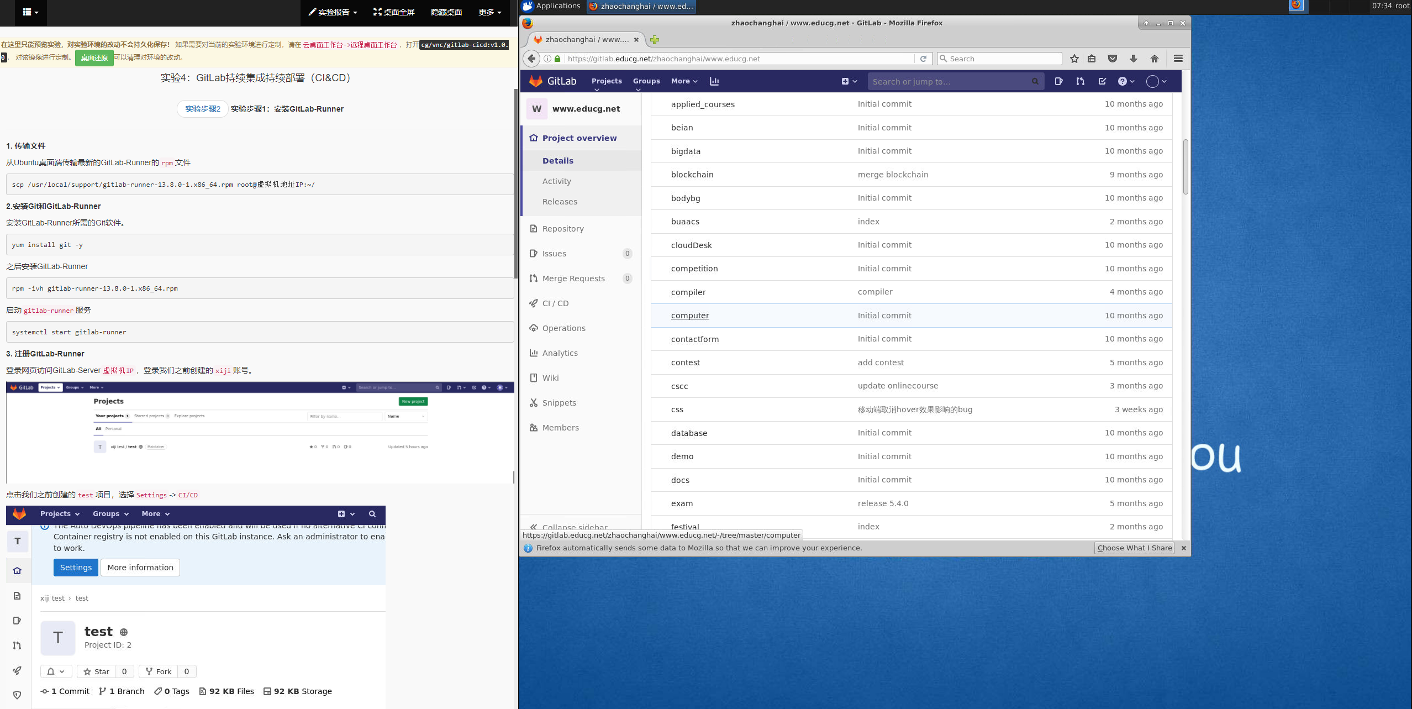Click the Pocket save icon in Firefox

tap(1113, 59)
